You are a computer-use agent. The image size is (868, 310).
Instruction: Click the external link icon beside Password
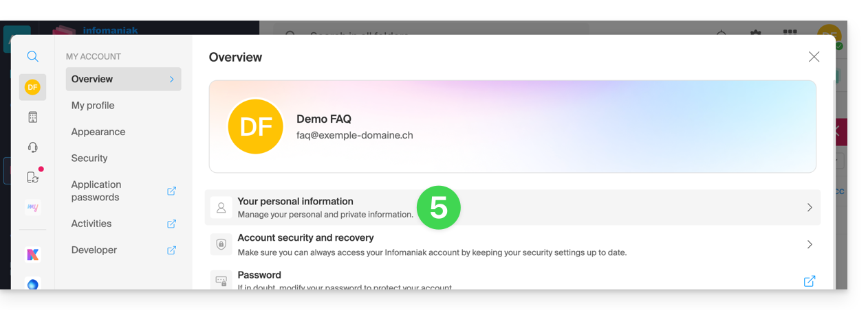810,281
